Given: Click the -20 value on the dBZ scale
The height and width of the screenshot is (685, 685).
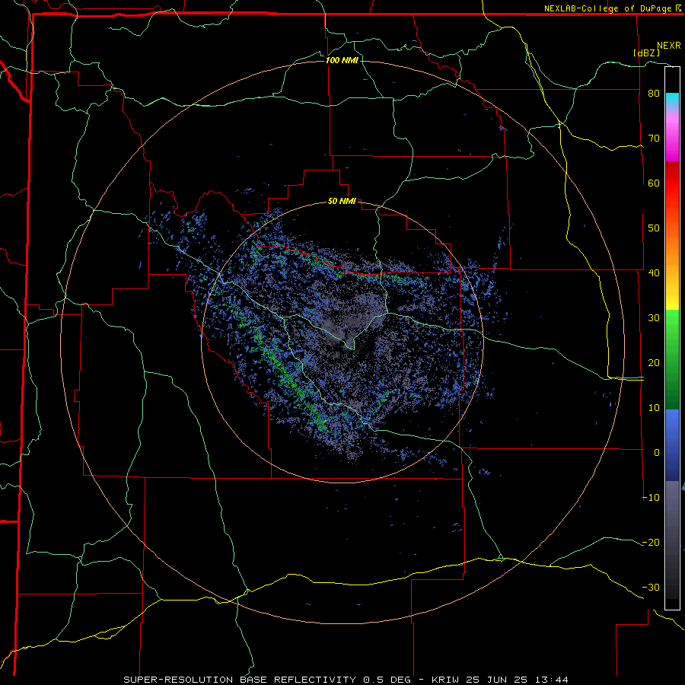Looking at the screenshot, I should tap(651, 543).
